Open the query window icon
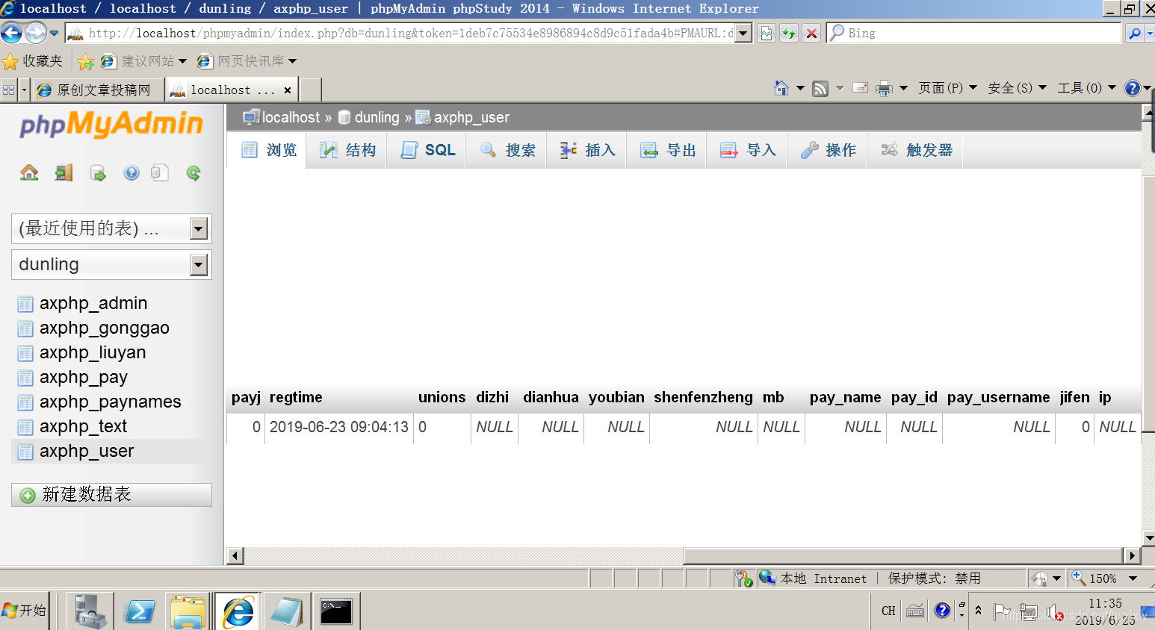The height and width of the screenshot is (630, 1155). (98, 173)
